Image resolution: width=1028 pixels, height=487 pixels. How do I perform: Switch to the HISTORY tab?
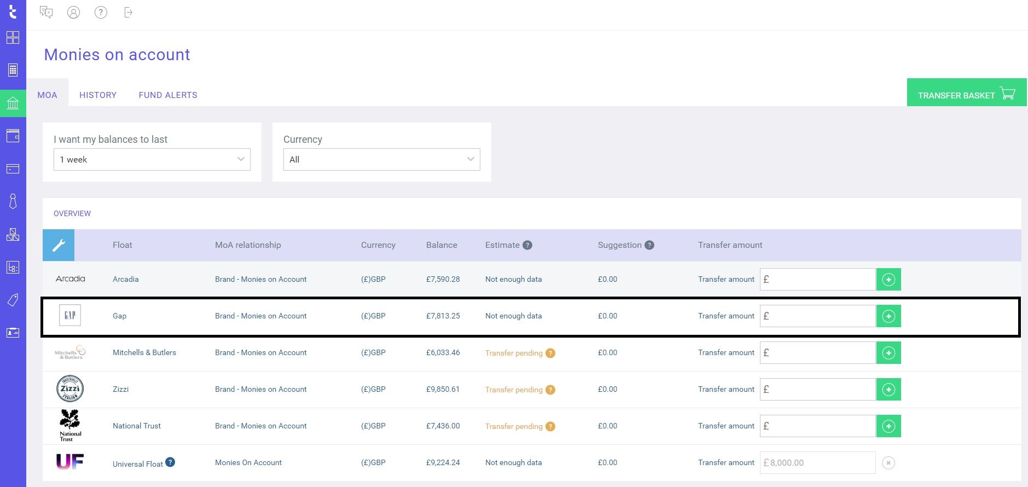98,95
